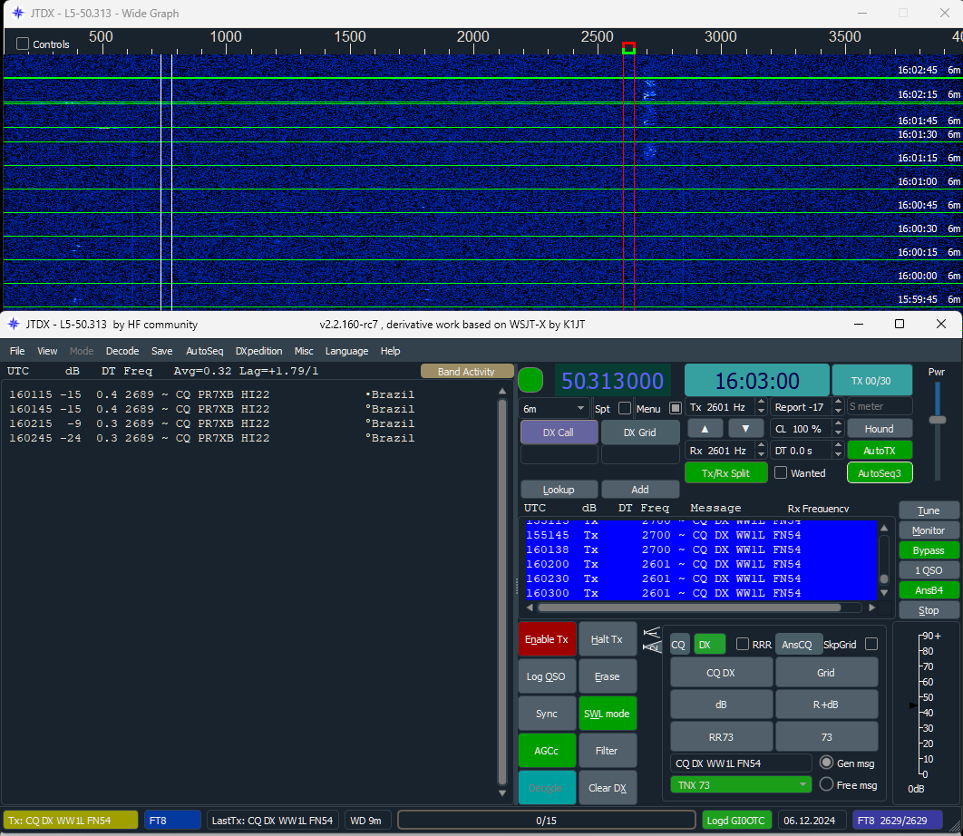Click the Lookup button
Screen dimensions: 963x836
[559, 490]
